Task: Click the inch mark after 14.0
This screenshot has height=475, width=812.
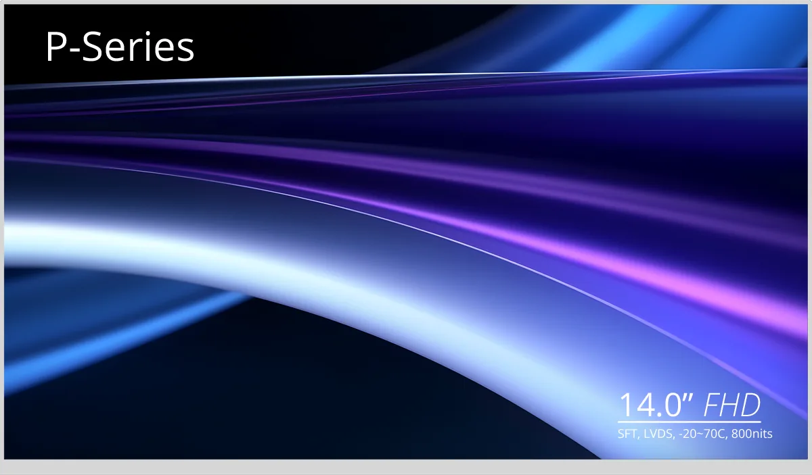Action: [690, 397]
